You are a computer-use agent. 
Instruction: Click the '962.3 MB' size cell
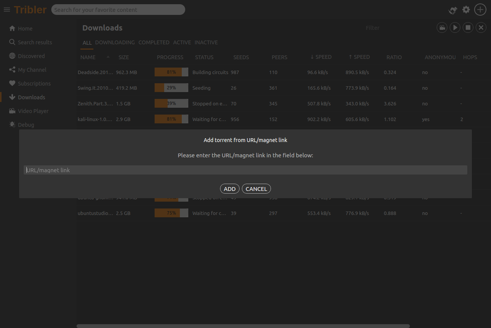[x=126, y=72]
